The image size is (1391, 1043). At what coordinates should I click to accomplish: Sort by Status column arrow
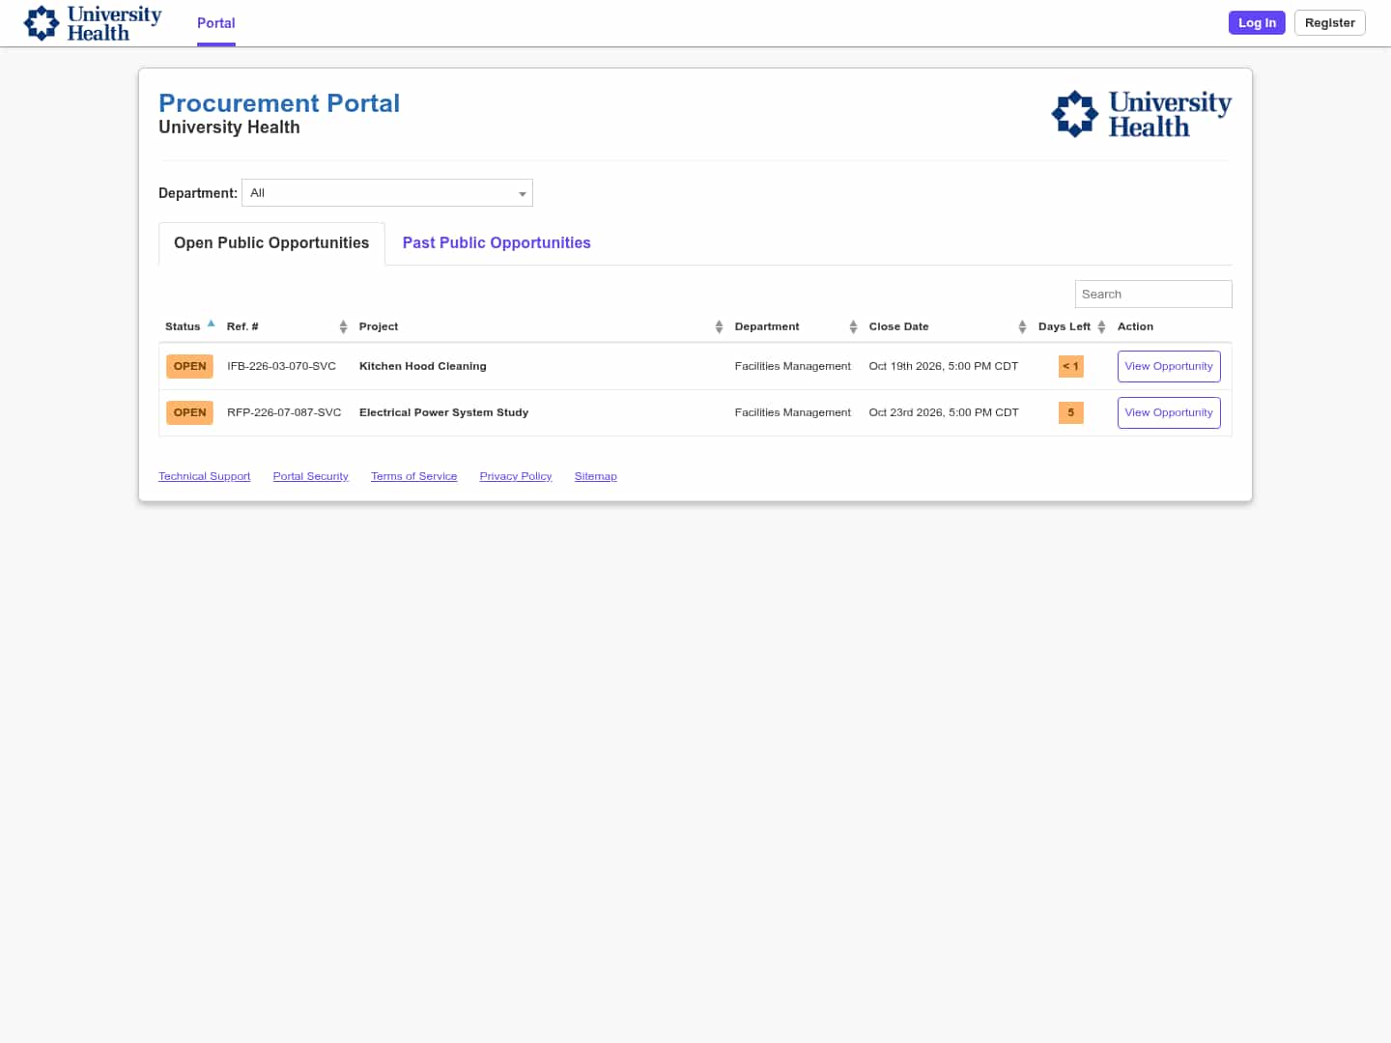point(211,324)
